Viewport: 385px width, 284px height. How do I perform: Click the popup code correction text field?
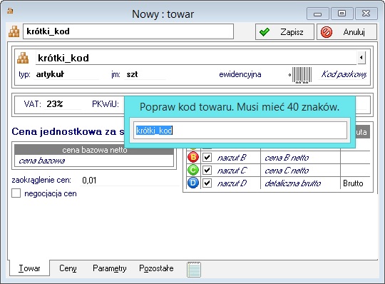(x=240, y=131)
